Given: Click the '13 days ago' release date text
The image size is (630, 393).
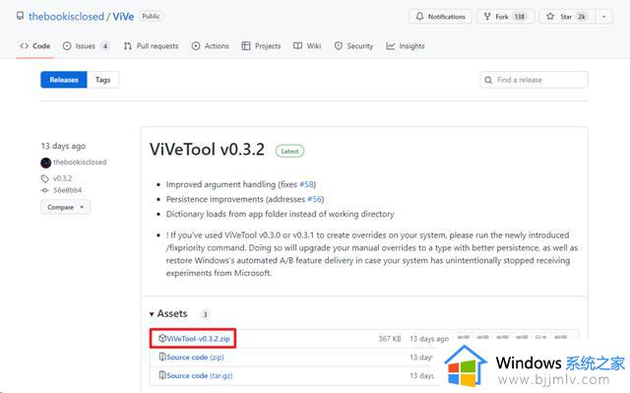Looking at the screenshot, I should (63, 146).
